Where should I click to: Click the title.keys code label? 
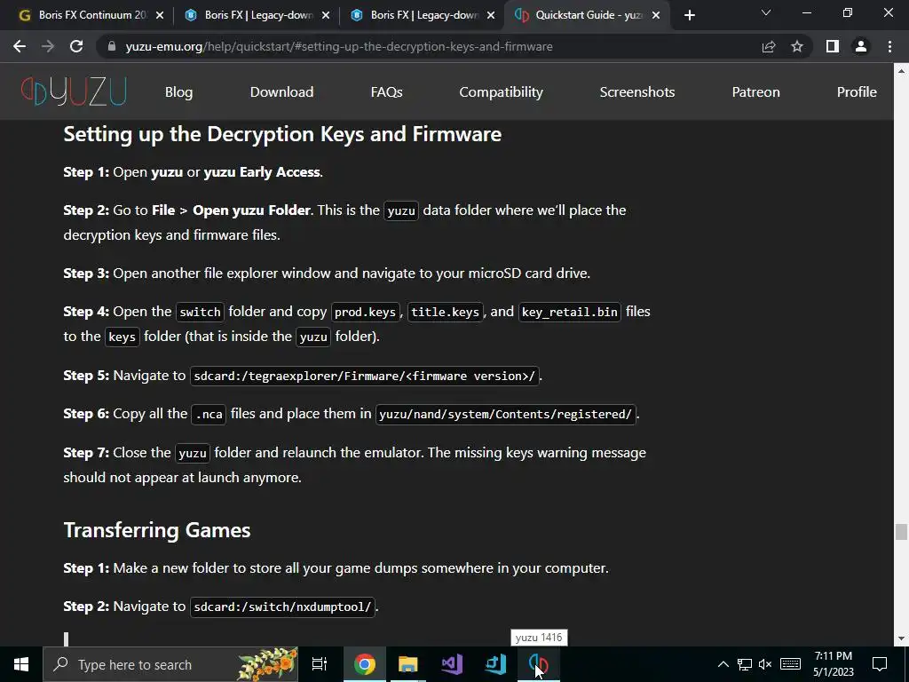click(x=446, y=312)
